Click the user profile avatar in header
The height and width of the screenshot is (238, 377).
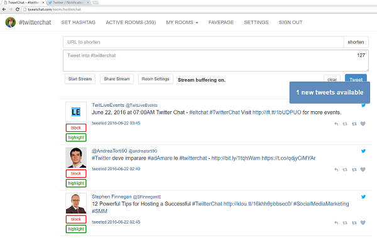[11, 23]
